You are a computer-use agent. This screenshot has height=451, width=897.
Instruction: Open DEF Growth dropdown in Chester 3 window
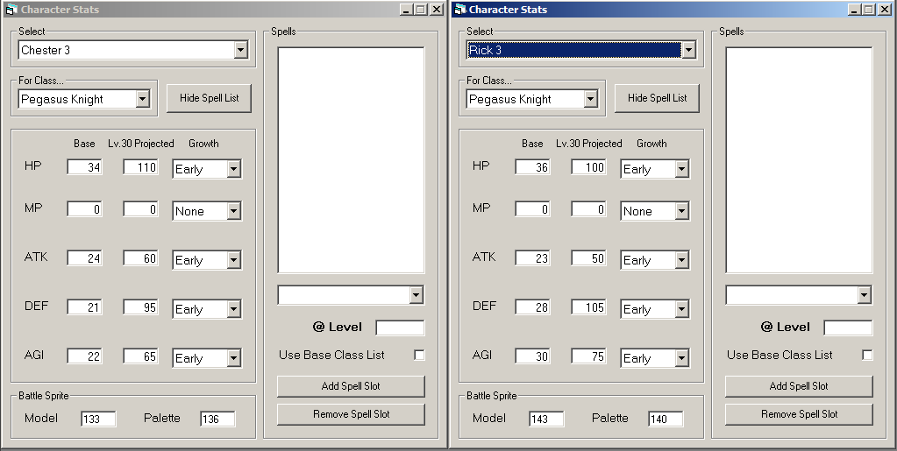click(x=233, y=309)
